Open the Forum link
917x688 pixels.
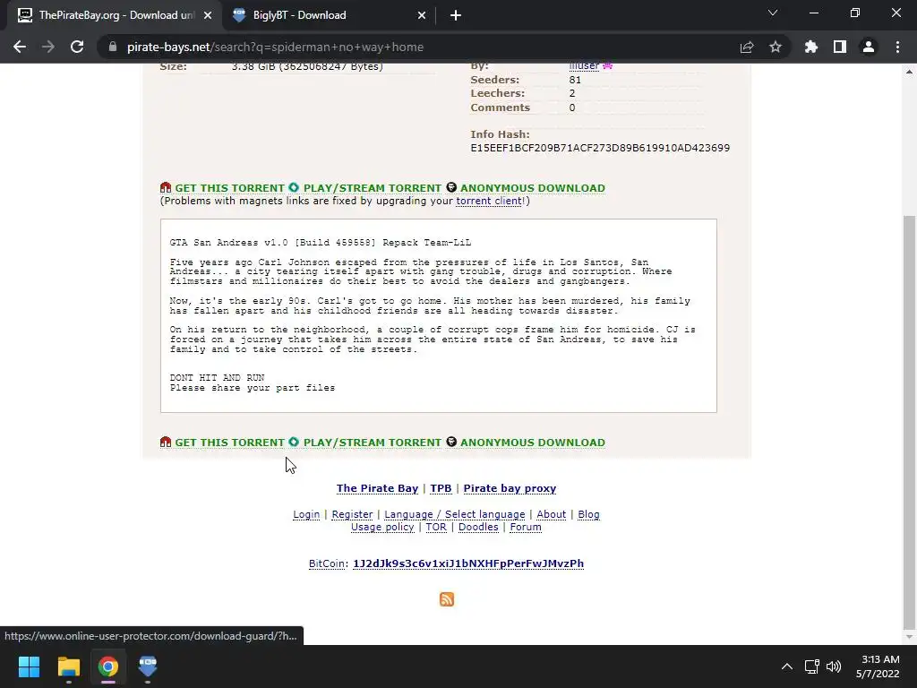[x=525, y=527]
